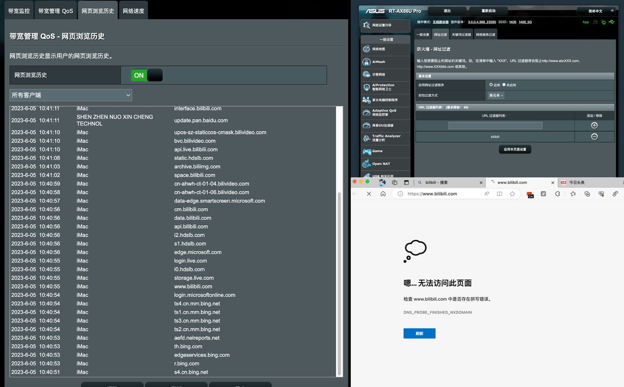Open AiProtection 智能网络卫士
Screen dimensions: 624x387
[x=385, y=87]
